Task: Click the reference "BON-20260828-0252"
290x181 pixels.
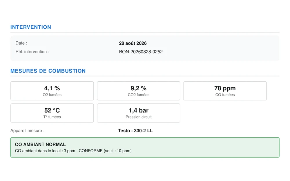Action: pyautogui.click(x=141, y=52)
